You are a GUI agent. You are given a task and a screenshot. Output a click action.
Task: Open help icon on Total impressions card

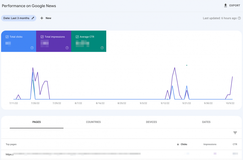(x=67, y=48)
